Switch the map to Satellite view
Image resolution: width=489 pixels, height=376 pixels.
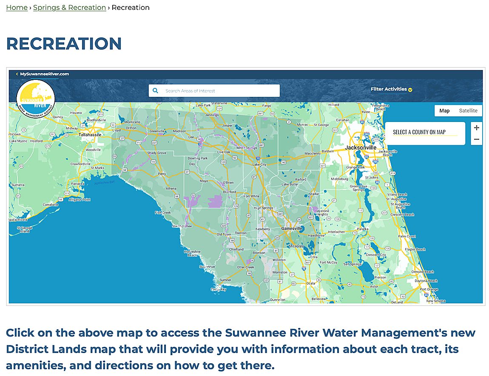pyautogui.click(x=468, y=110)
